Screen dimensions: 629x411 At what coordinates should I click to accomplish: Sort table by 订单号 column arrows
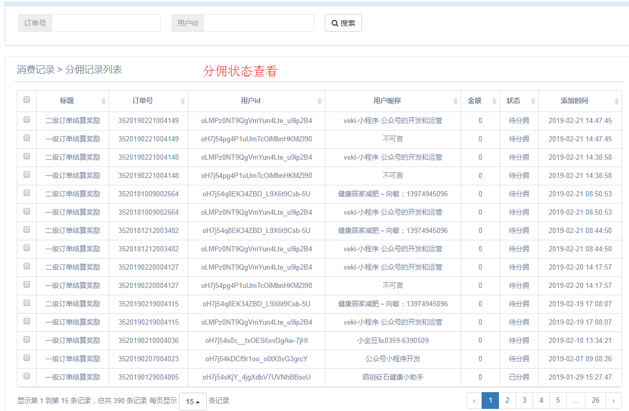click(x=183, y=101)
